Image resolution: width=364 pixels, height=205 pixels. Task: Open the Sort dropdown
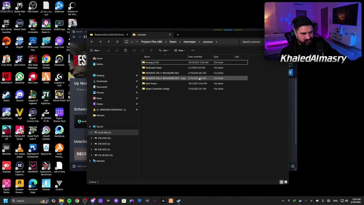pos(164,50)
